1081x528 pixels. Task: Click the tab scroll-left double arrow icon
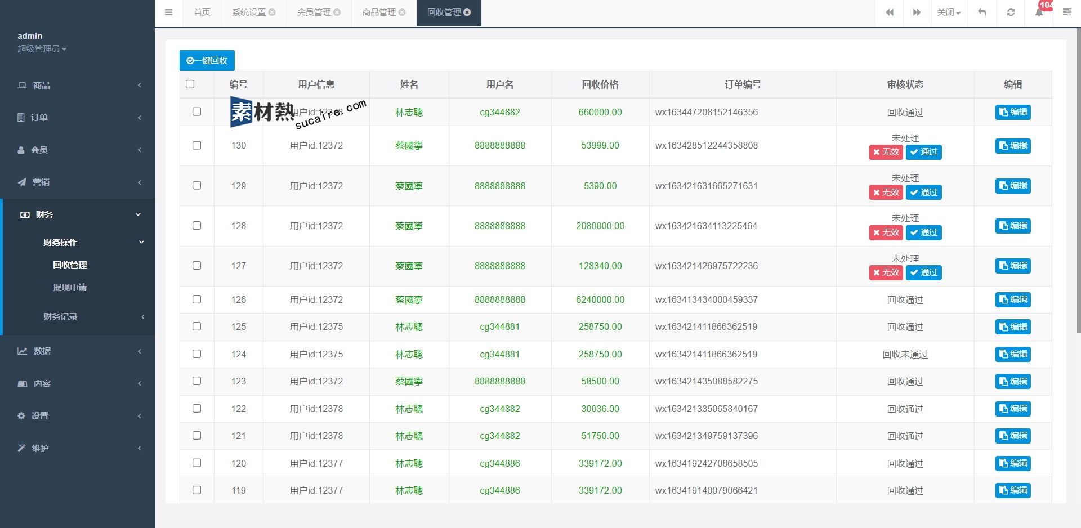890,12
